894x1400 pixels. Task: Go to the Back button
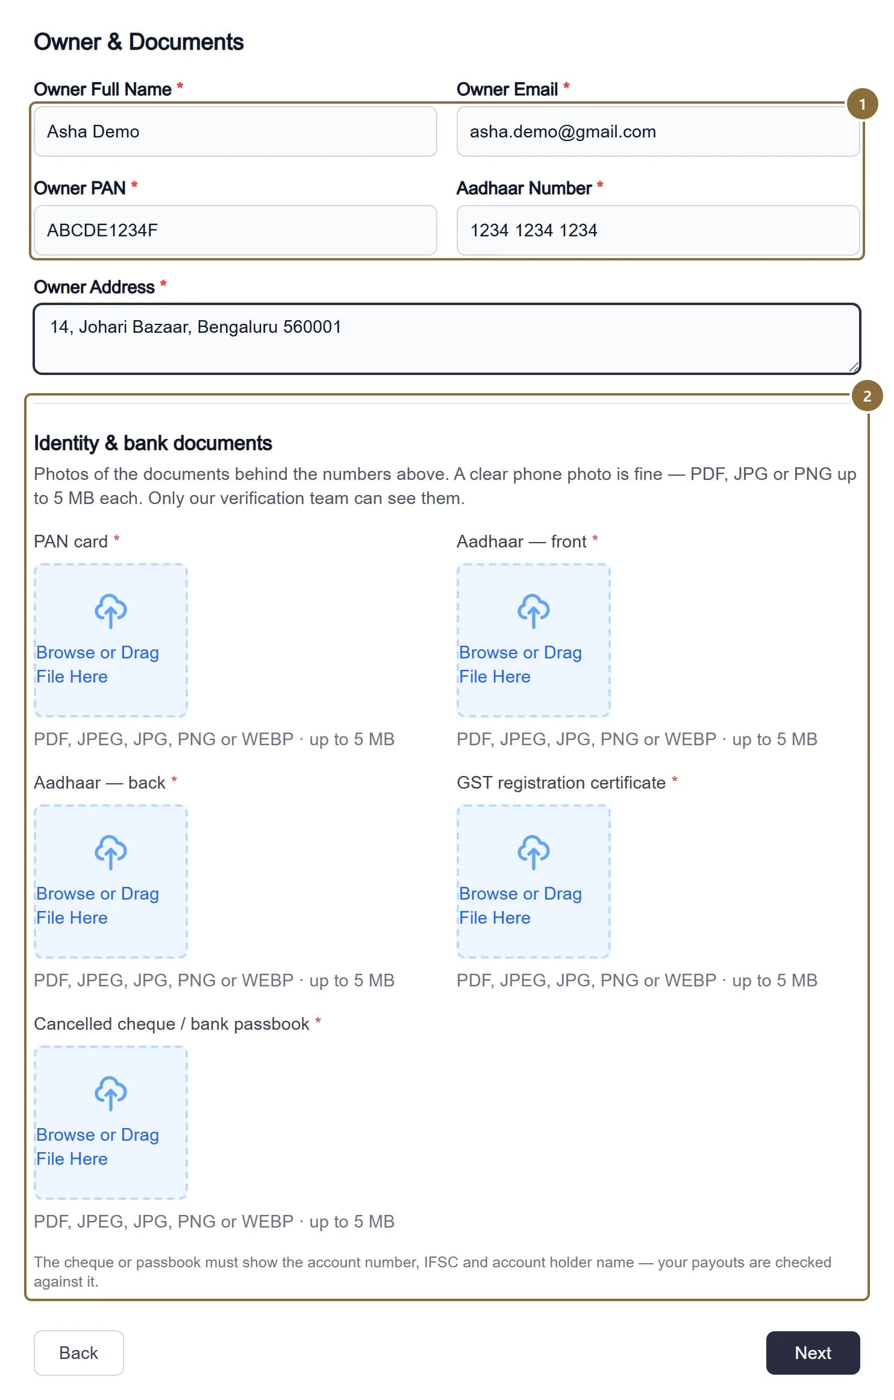tap(79, 1353)
